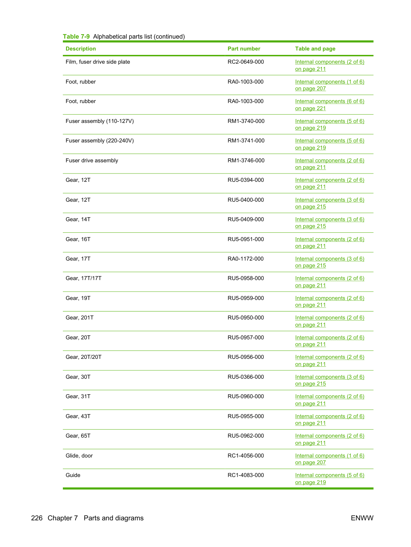Click the Table 7-9 caption label
This screenshot has height=547, width=411.
coord(76,37)
